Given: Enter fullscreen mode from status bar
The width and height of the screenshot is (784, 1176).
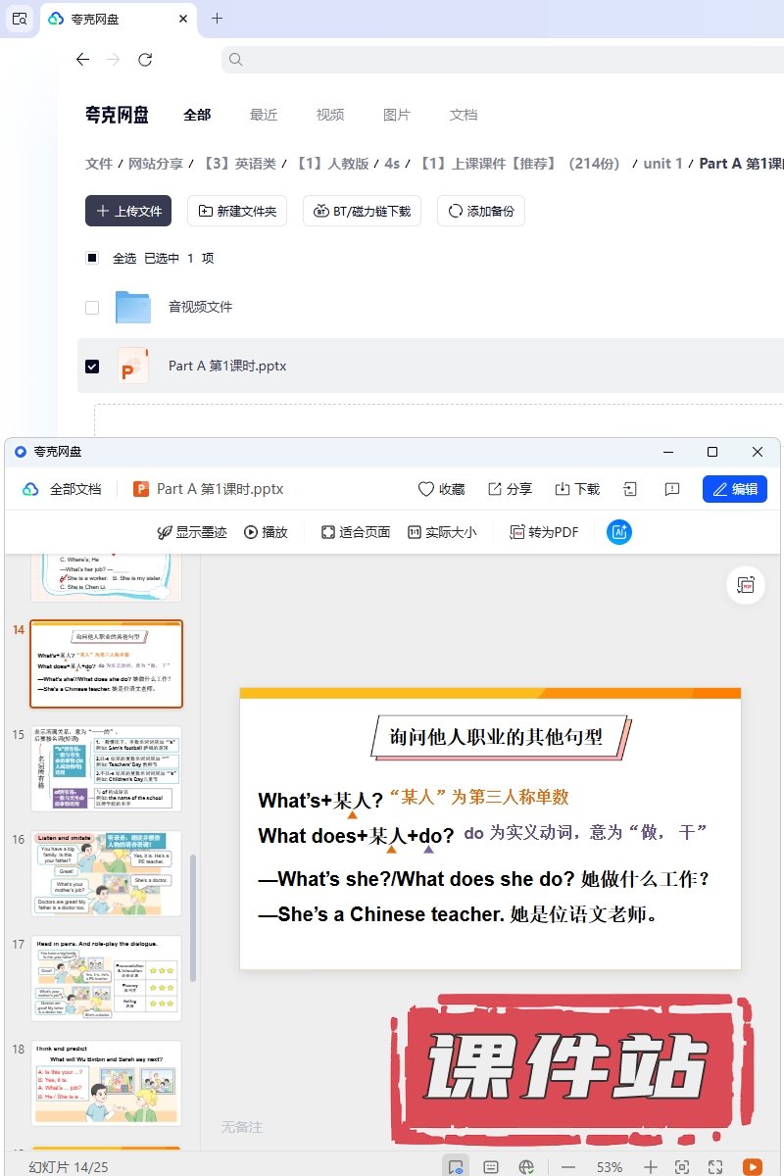Looking at the screenshot, I should 715,1166.
